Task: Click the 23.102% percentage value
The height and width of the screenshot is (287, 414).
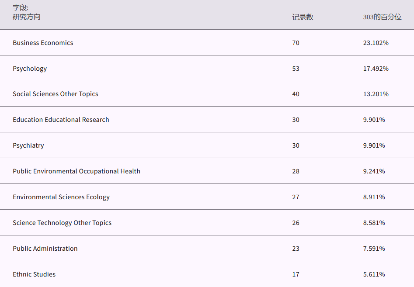Action: pos(376,43)
